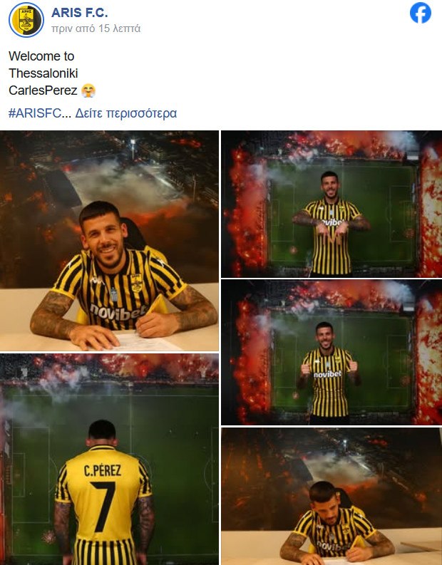Click novibet sponsor logo in large signing photo
This screenshot has width=442, height=565.
[117, 312]
